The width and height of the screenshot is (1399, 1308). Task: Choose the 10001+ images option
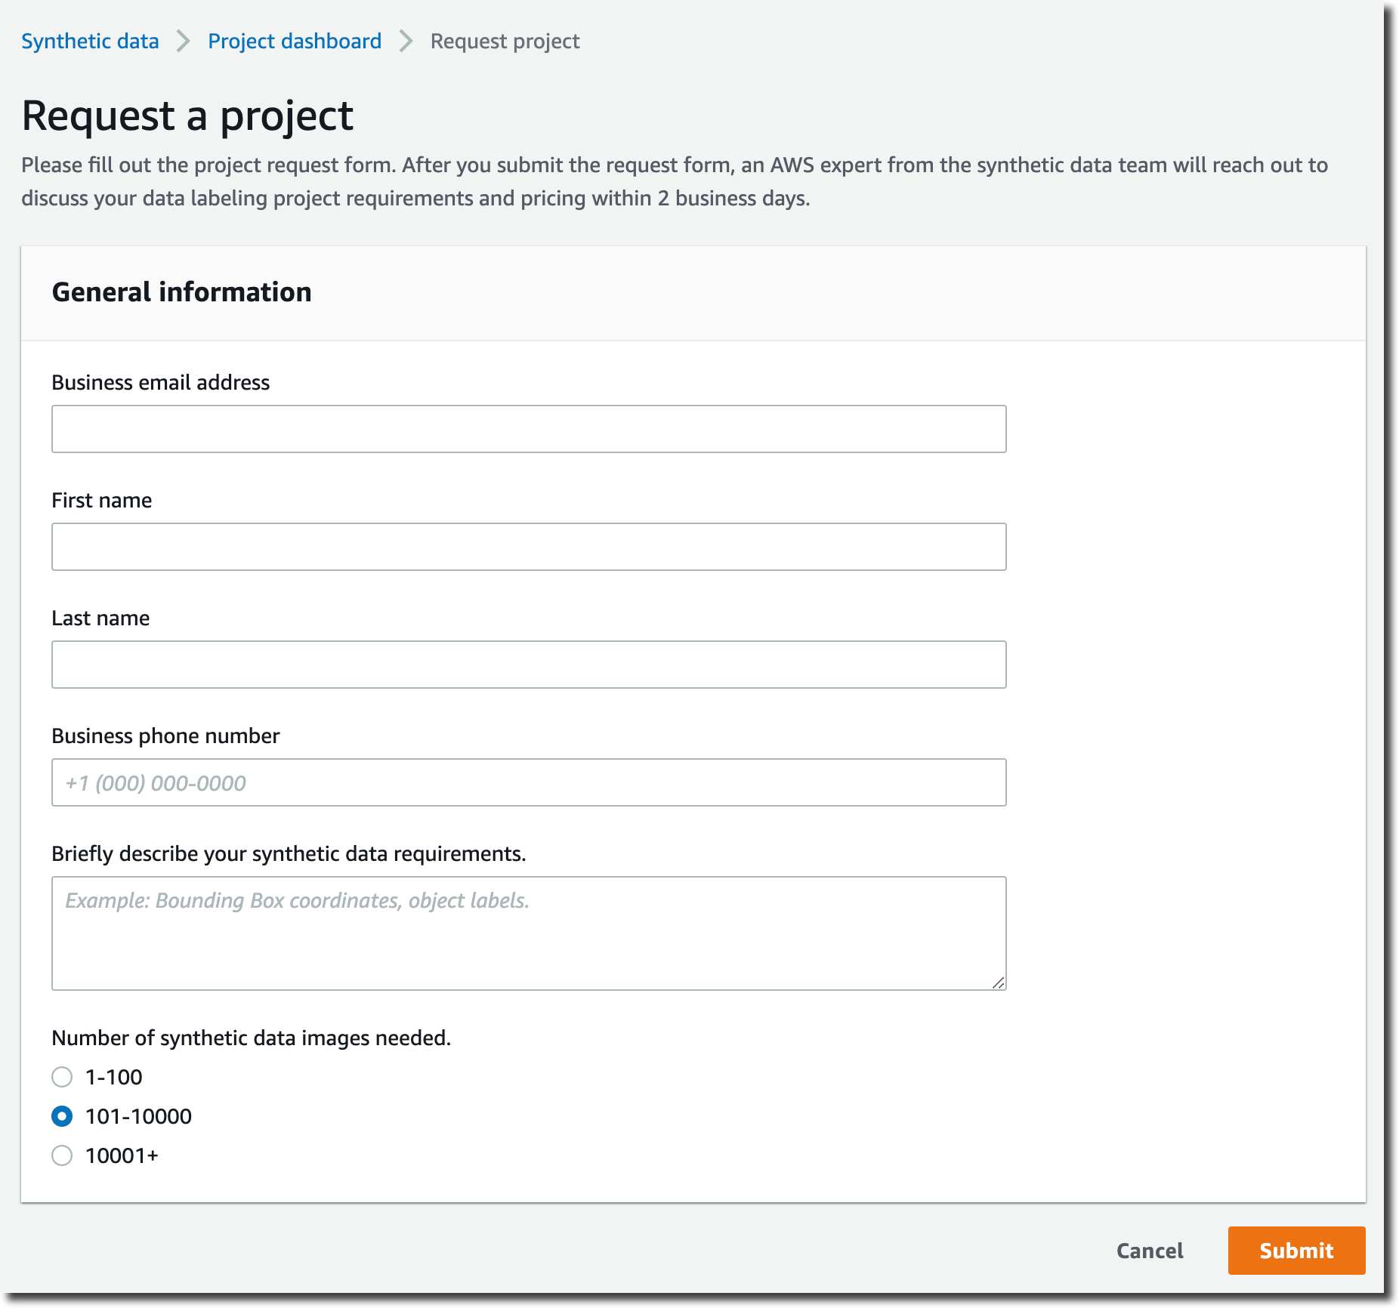[62, 1155]
